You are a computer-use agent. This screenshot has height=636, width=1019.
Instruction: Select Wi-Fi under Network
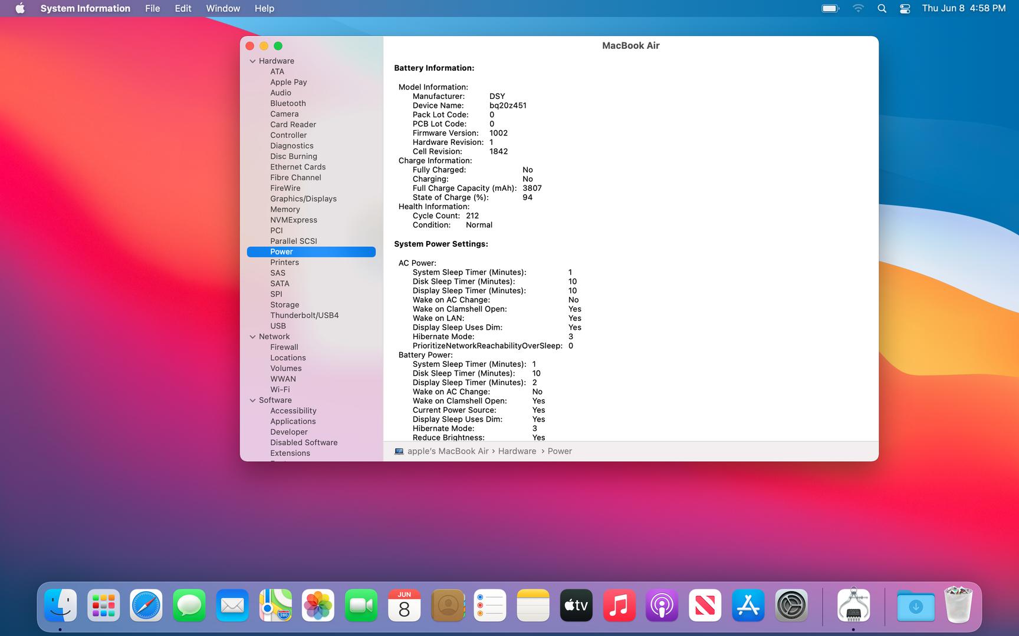pyautogui.click(x=280, y=390)
